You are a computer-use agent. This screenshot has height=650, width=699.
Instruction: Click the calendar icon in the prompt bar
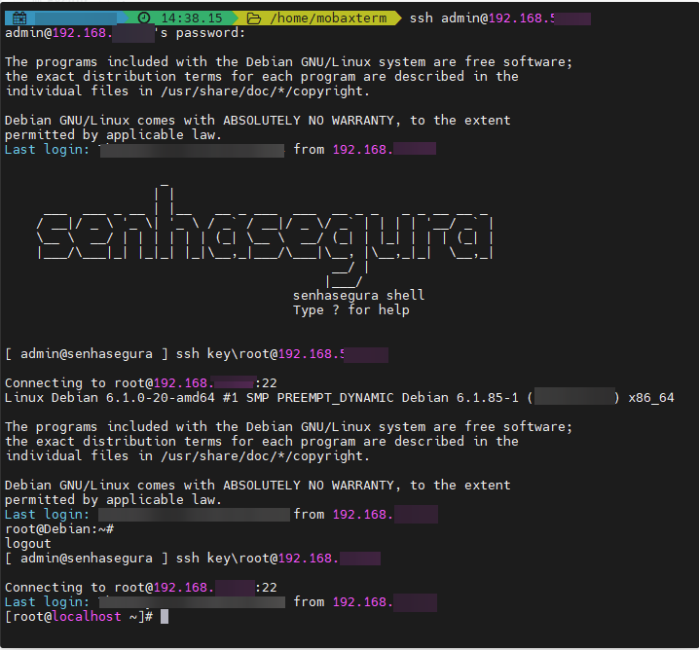pos(19,18)
